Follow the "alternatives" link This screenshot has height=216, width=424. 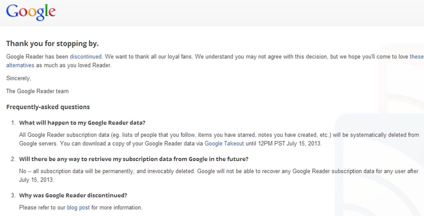[20, 66]
